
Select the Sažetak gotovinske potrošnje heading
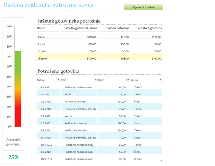point(69,21)
